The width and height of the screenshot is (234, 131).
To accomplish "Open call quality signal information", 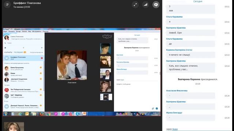I will 146,5.
